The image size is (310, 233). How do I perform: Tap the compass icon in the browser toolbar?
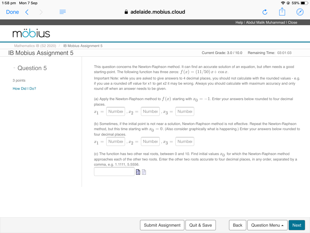pyautogui.click(x=300, y=12)
